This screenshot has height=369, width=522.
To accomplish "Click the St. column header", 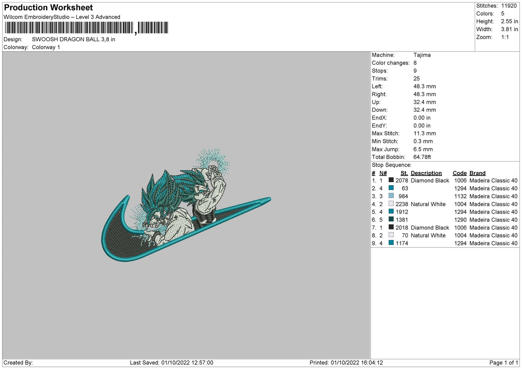I will (404, 173).
